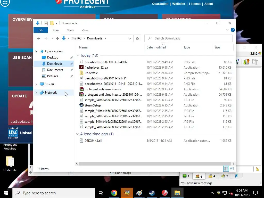Select the Undertale zipped folder icon
The width and height of the screenshot is (264, 198).
click(81, 73)
